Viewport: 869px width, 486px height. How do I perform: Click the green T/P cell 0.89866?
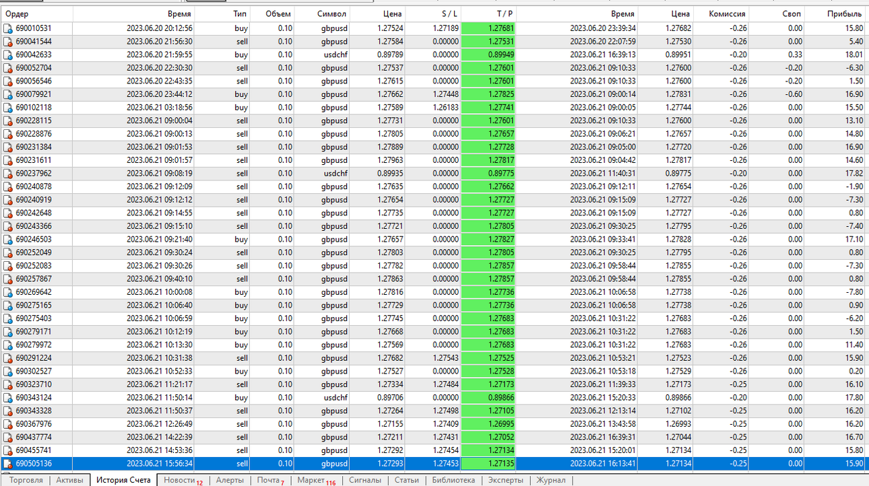pyautogui.click(x=490, y=398)
